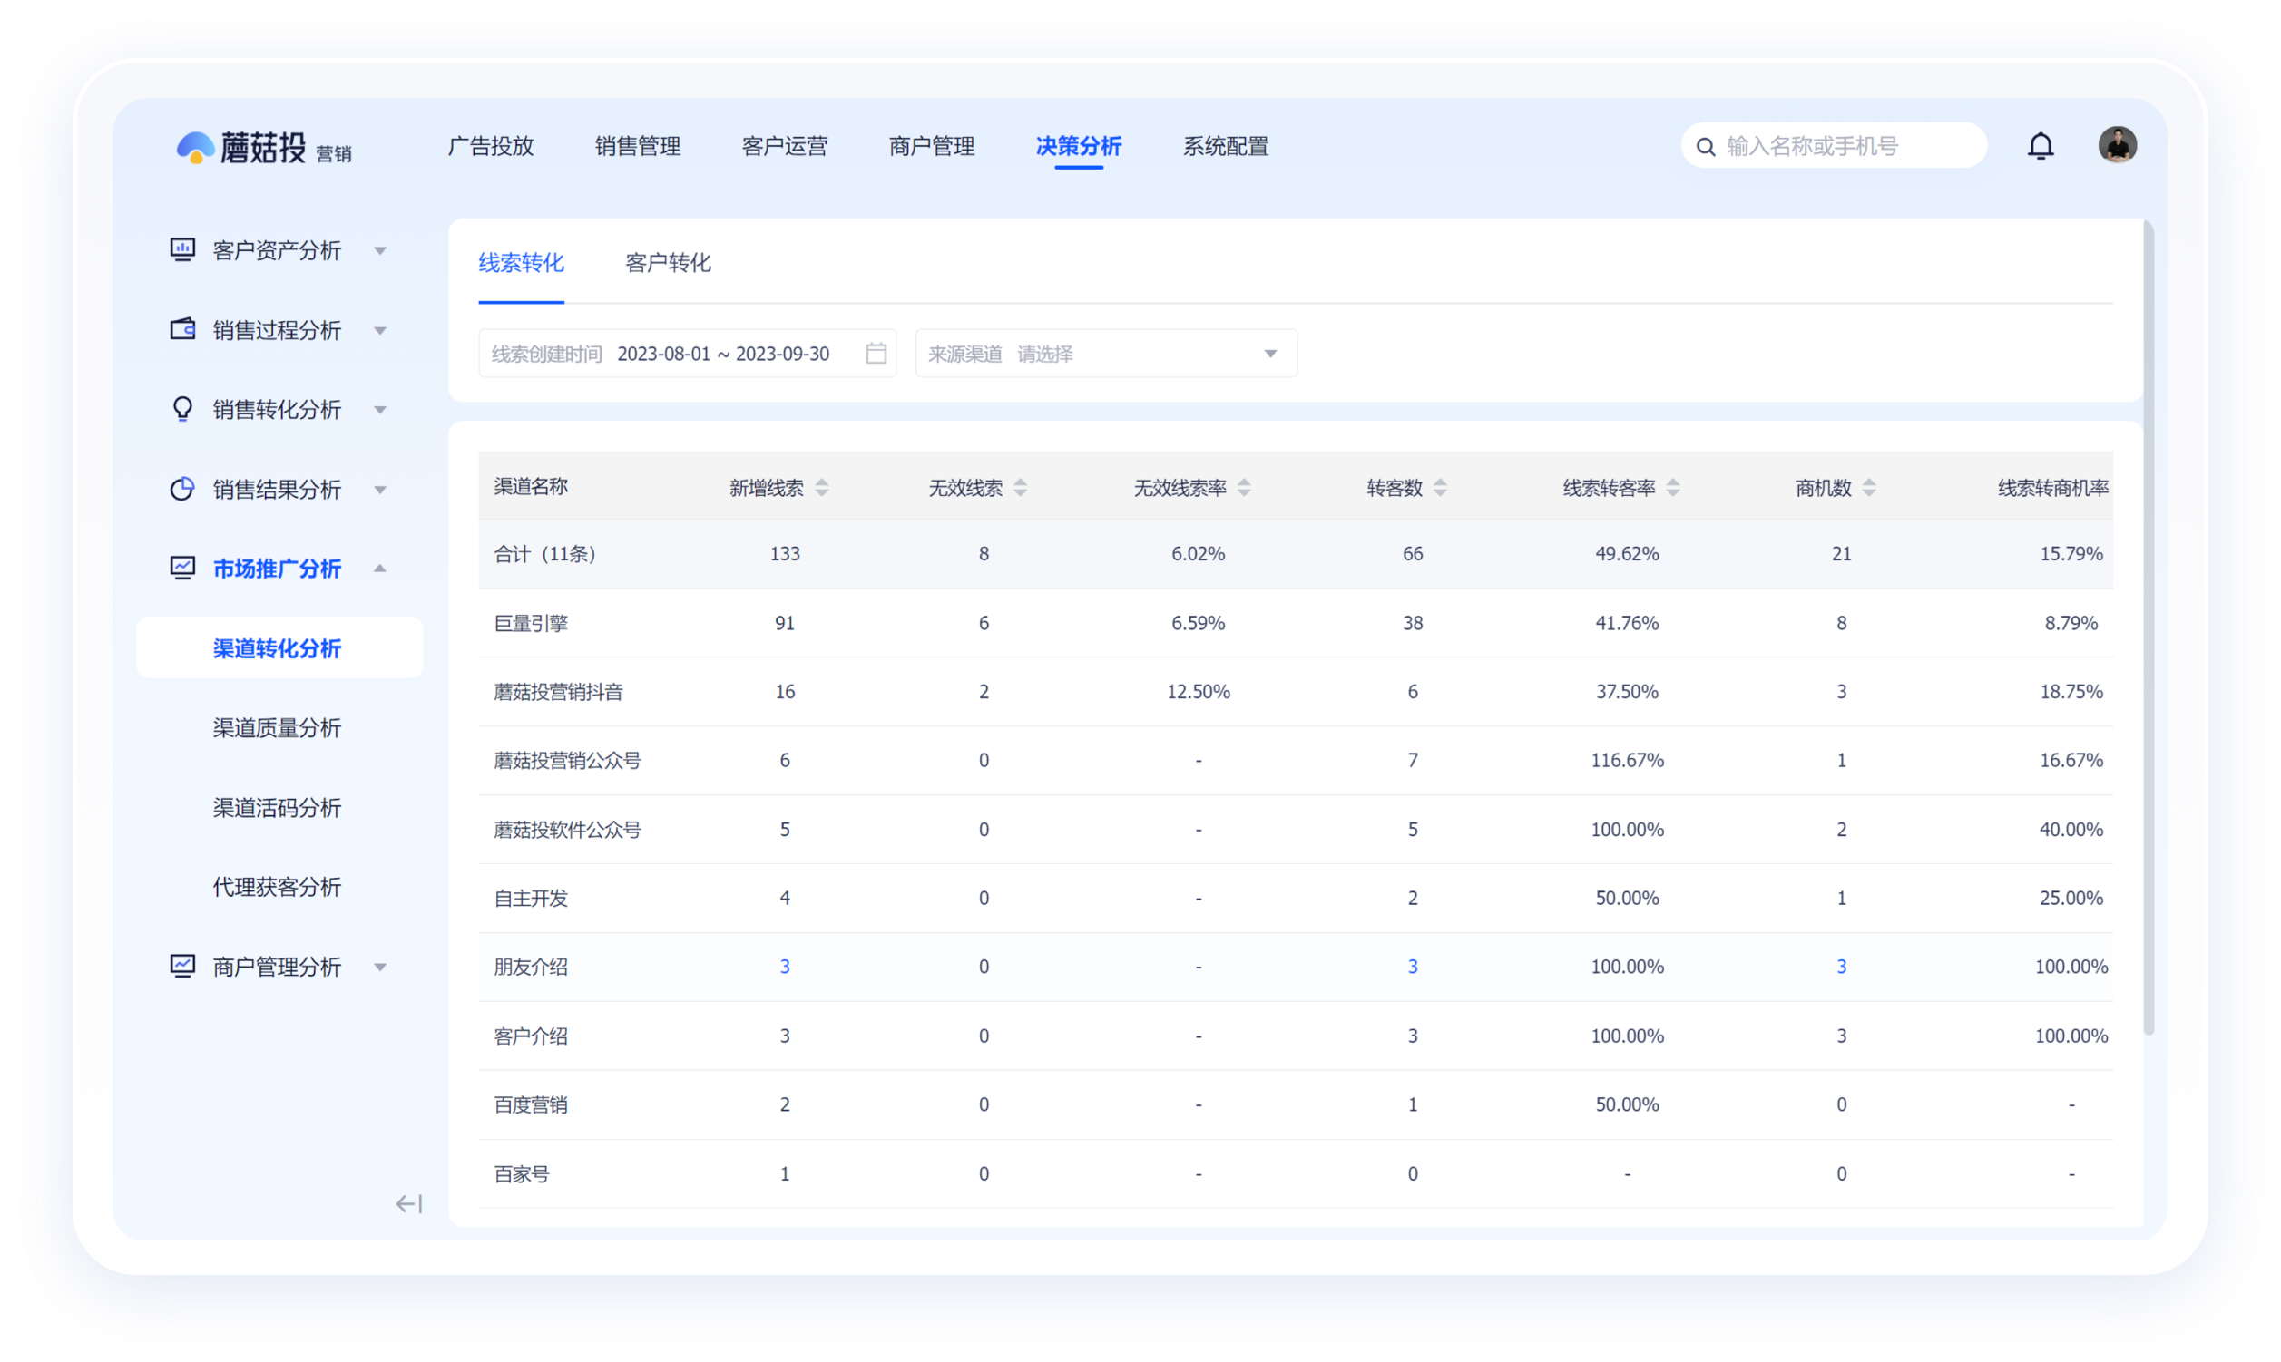The image size is (2281, 1362).
Task: Switch to the 客户转化 tab
Action: click(x=668, y=263)
